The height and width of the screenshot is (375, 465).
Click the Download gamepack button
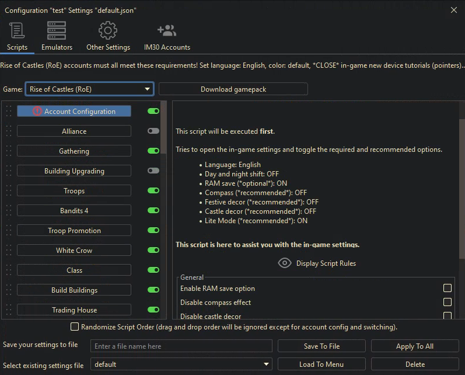point(233,89)
